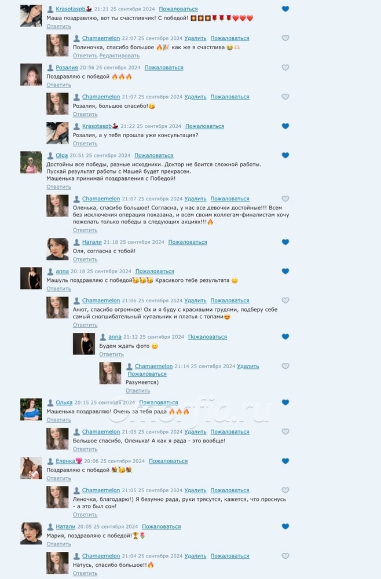The width and height of the screenshot is (381, 579).
Task: Toggle heart on Розалия's 20:56 comment
Action: coord(285,68)
